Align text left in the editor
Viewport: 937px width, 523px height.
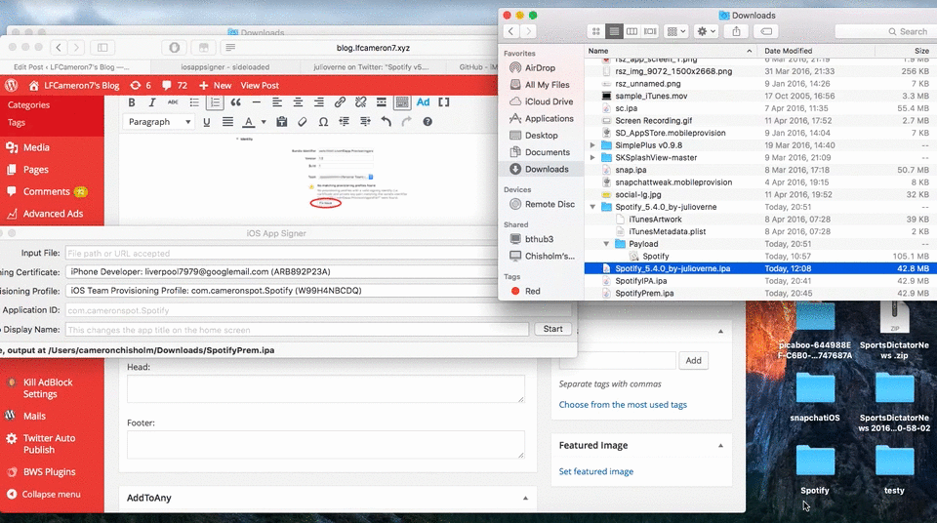(276, 102)
